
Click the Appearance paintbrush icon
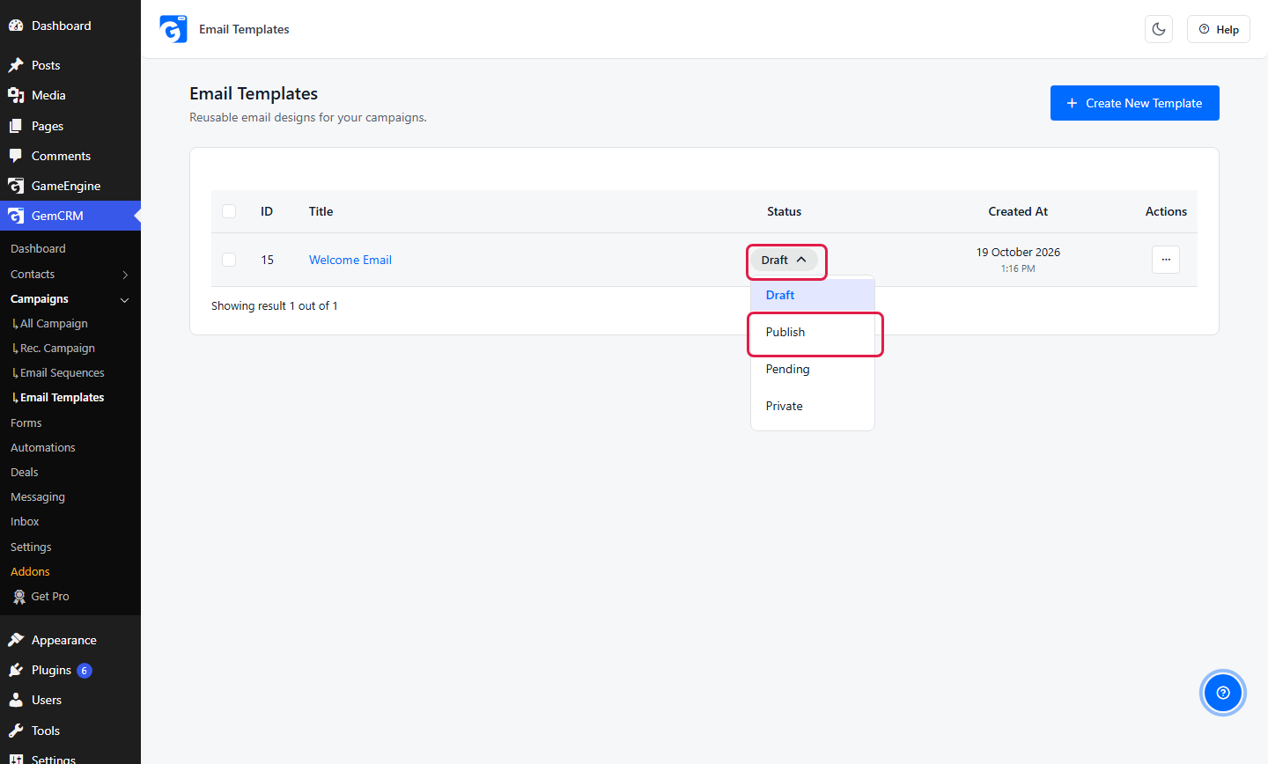click(x=16, y=640)
